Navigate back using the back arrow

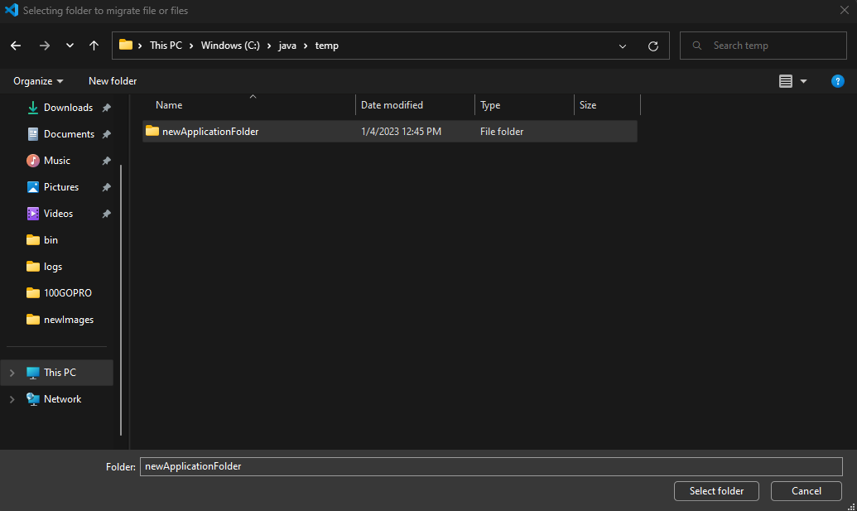click(x=15, y=46)
